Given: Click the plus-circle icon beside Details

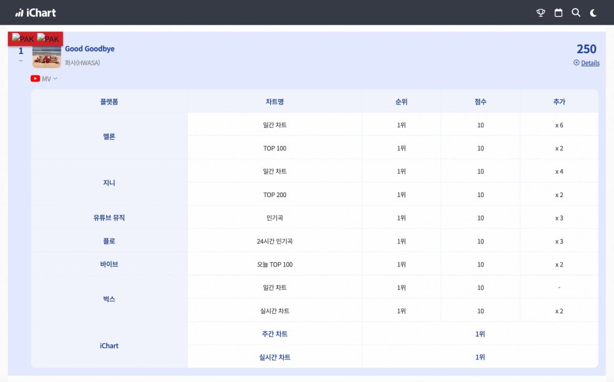Looking at the screenshot, I should point(576,63).
